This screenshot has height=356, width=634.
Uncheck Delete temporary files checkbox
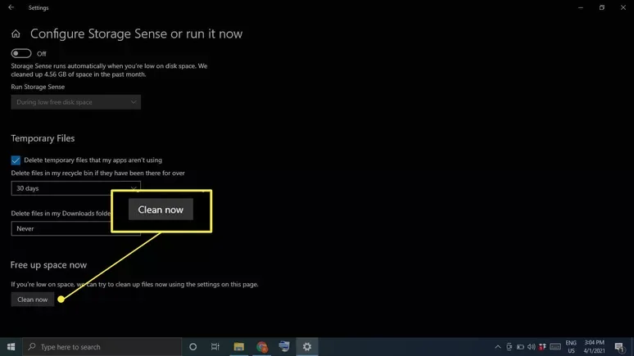click(16, 160)
